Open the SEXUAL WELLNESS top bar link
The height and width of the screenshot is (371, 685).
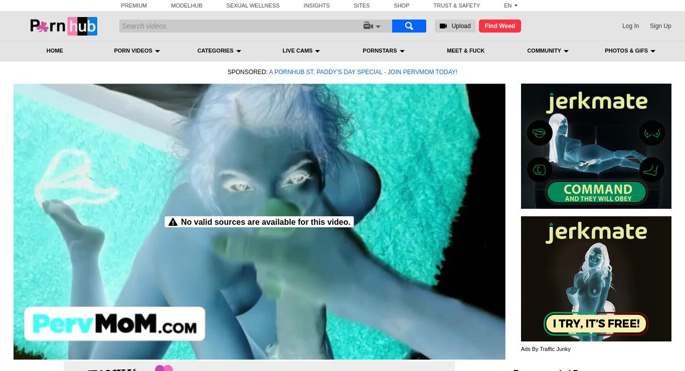coord(253,6)
